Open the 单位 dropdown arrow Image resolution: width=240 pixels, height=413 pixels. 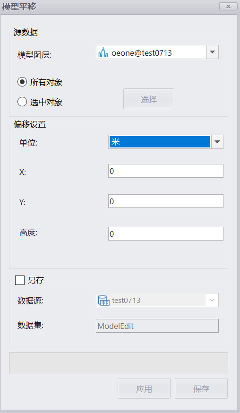click(x=217, y=142)
